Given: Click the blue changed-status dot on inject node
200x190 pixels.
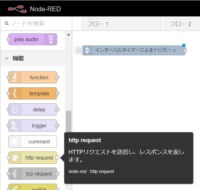Looking at the screenshot, I should click(184, 45).
